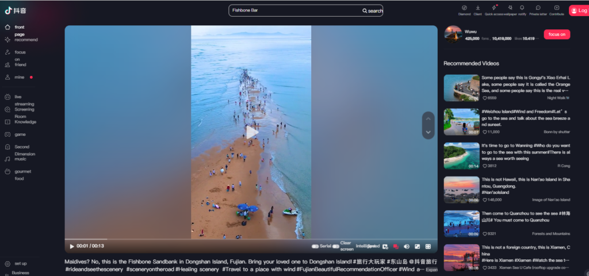This screenshot has height=276, width=589.
Task: Click the video progress bar
Action: pyautogui.click(x=251, y=239)
